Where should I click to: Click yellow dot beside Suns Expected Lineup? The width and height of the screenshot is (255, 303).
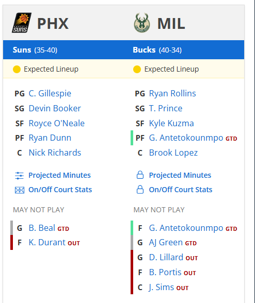click(x=17, y=69)
